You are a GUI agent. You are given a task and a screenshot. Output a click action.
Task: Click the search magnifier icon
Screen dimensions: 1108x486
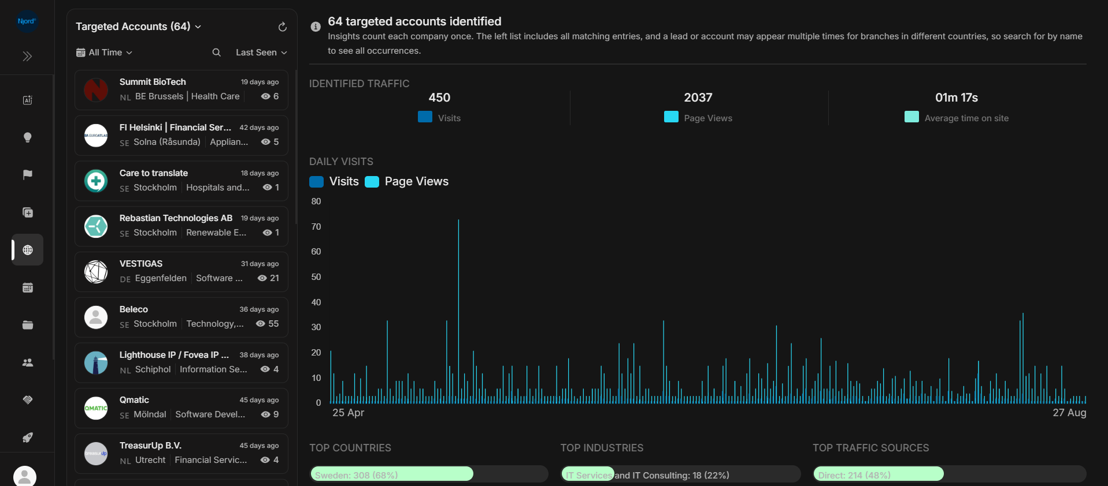tap(216, 53)
